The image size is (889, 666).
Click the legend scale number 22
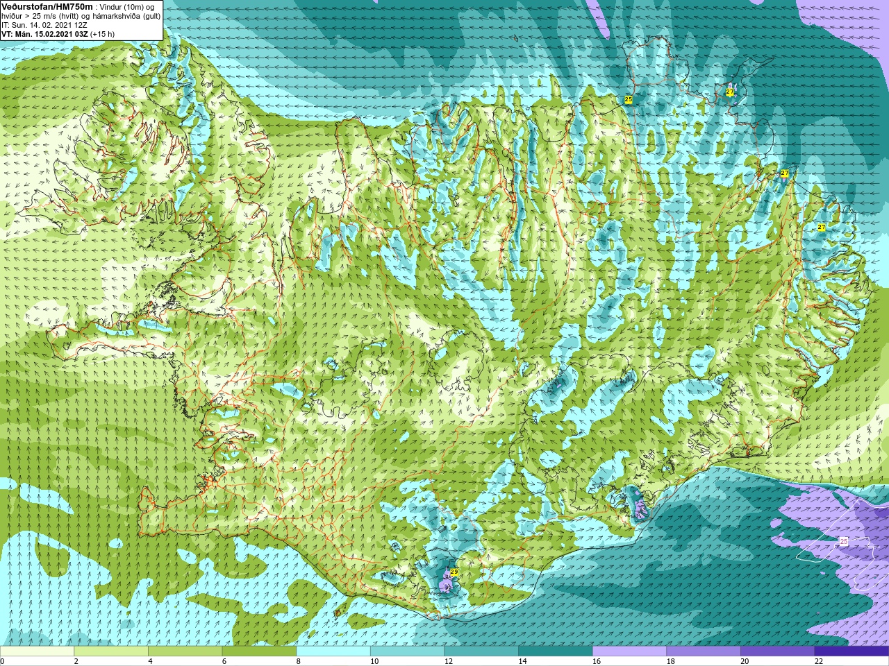tap(819, 661)
